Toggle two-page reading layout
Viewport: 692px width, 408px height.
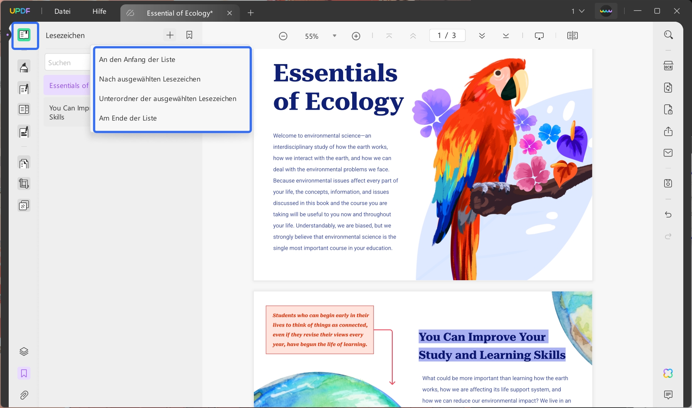[572, 35]
